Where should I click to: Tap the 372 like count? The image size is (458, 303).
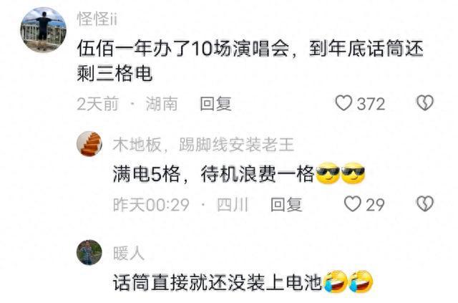point(371,104)
